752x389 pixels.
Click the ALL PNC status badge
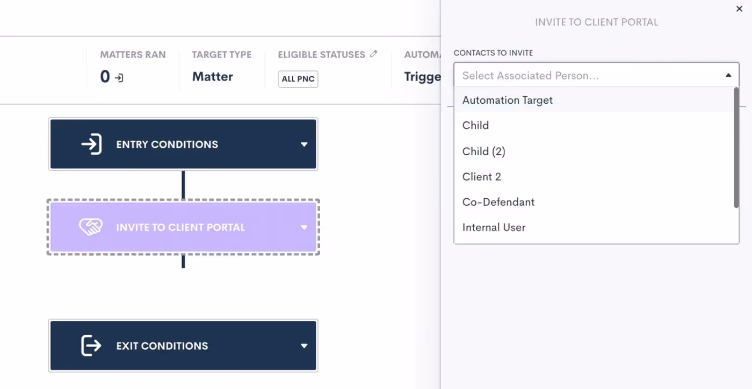point(298,79)
